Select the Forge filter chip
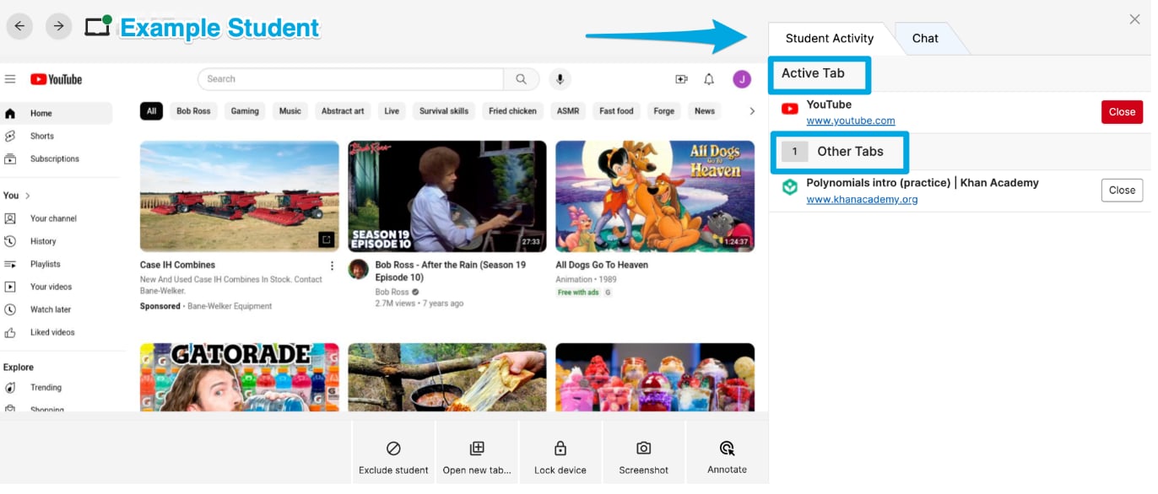The width and height of the screenshot is (1158, 494). [x=664, y=110]
